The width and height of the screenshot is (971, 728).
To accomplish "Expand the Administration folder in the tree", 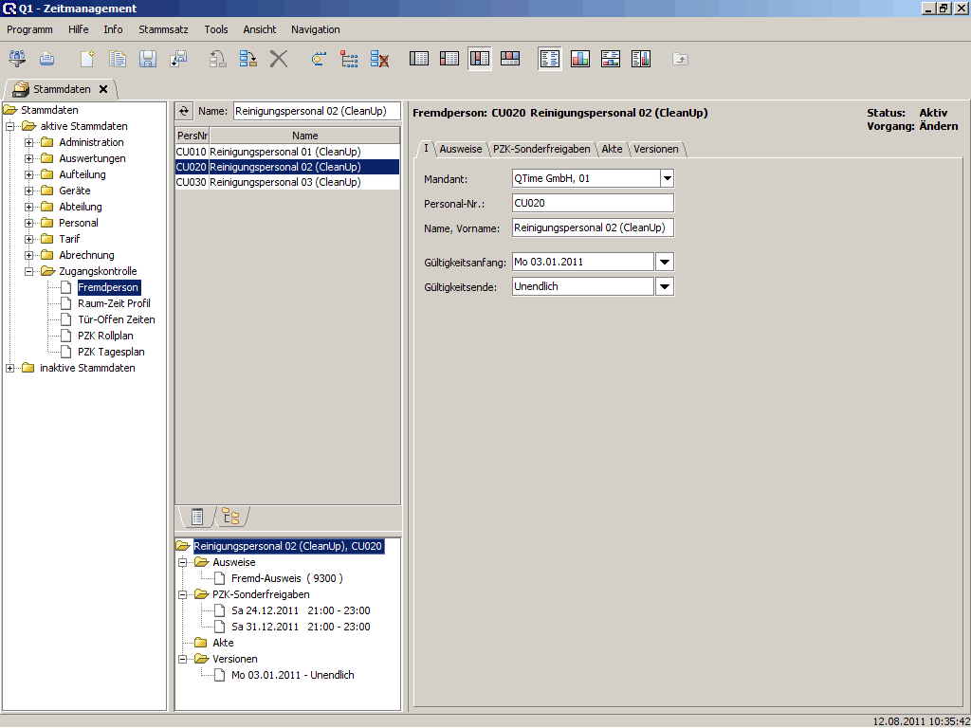I will coord(29,142).
